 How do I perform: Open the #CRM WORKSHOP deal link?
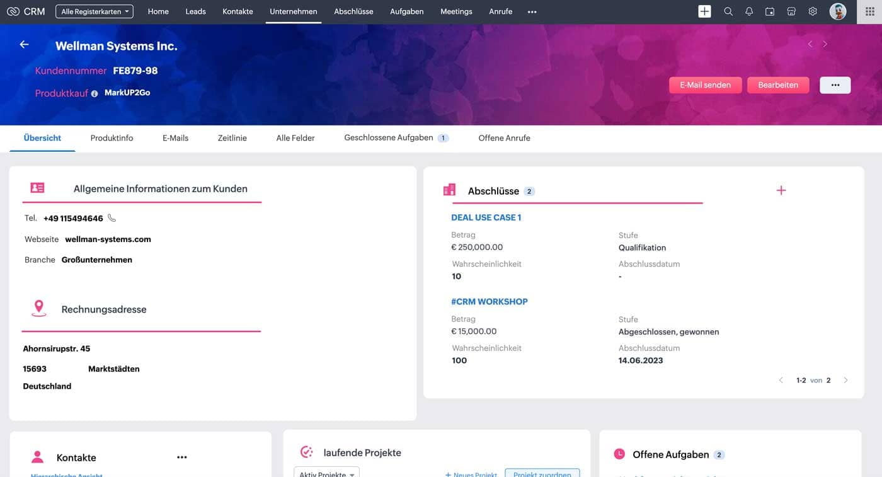[490, 301]
